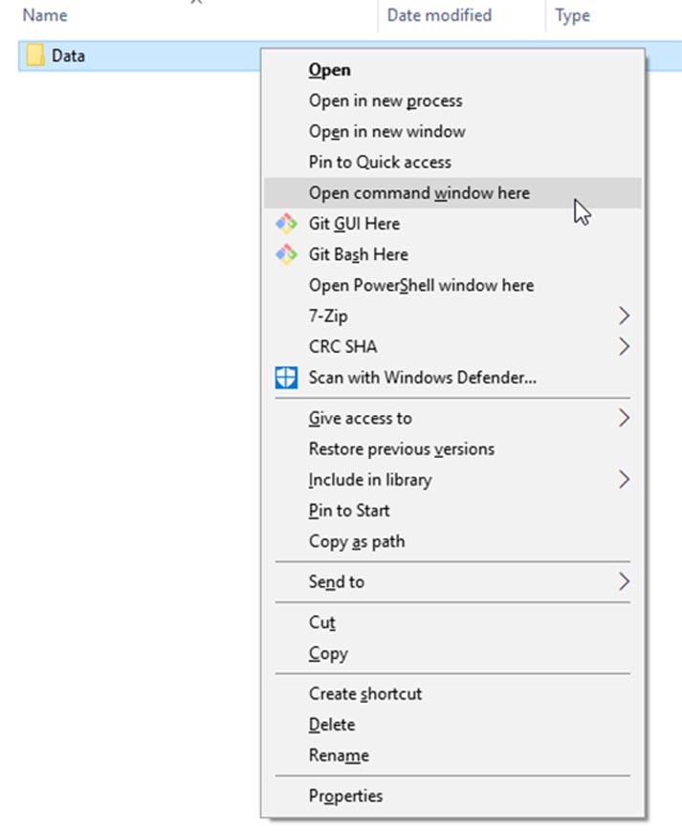Sort by Date modified column header
The image size is (682, 831).
pos(439,15)
